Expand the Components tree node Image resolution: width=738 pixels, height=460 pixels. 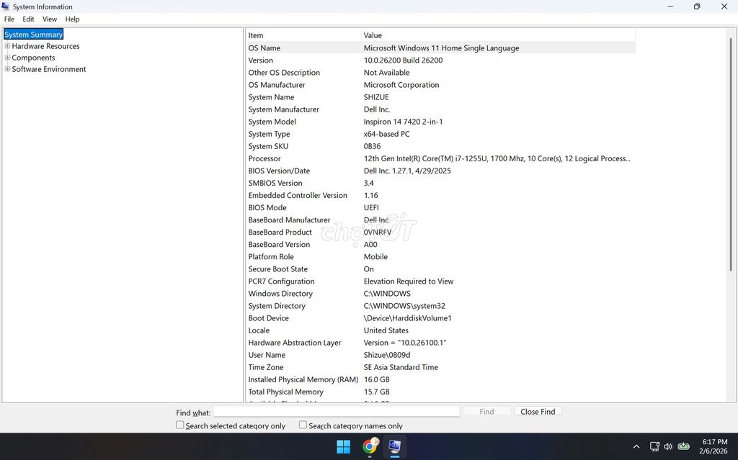(7, 58)
